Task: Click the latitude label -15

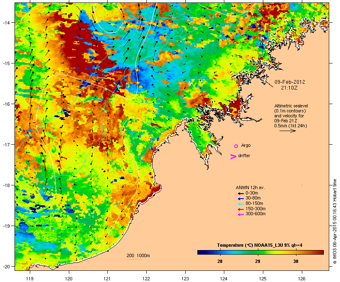Action: pyautogui.click(x=6, y=63)
